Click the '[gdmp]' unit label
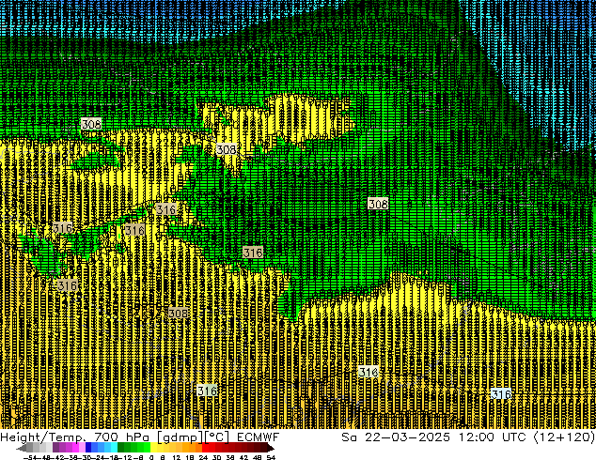The height and width of the screenshot is (460, 596). point(179,437)
